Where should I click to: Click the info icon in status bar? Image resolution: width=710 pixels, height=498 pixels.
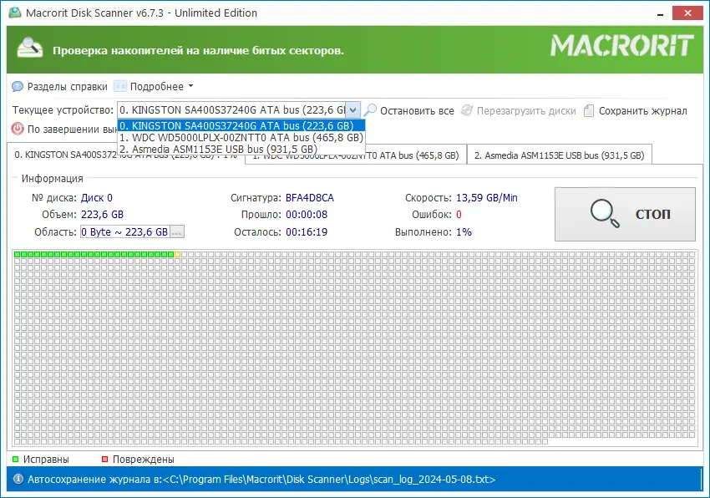pos(18,479)
